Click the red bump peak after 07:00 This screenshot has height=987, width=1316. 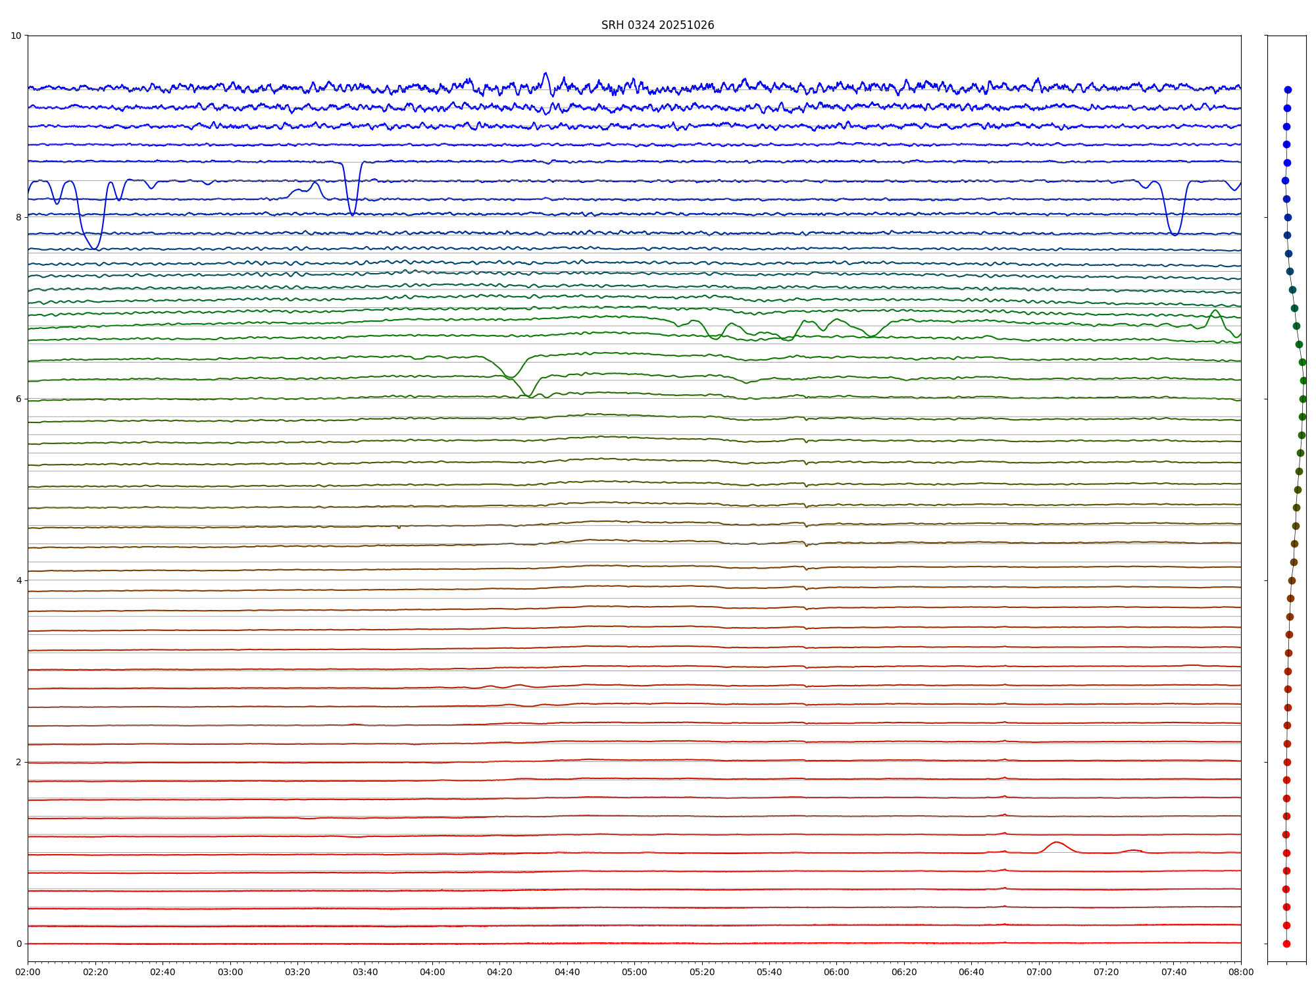pyautogui.click(x=1056, y=842)
